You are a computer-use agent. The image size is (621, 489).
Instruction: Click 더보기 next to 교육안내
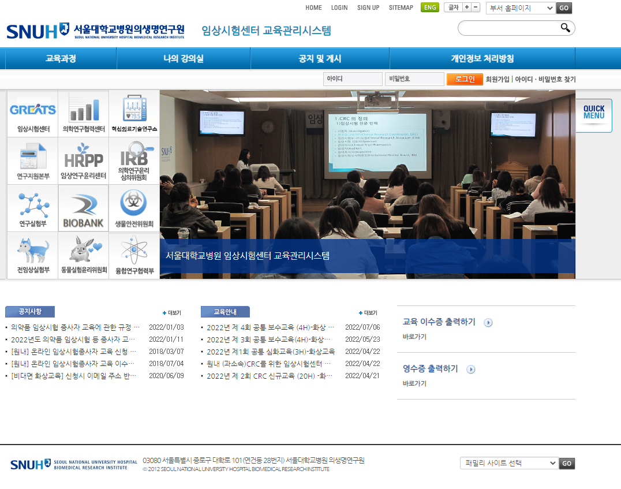(x=368, y=313)
